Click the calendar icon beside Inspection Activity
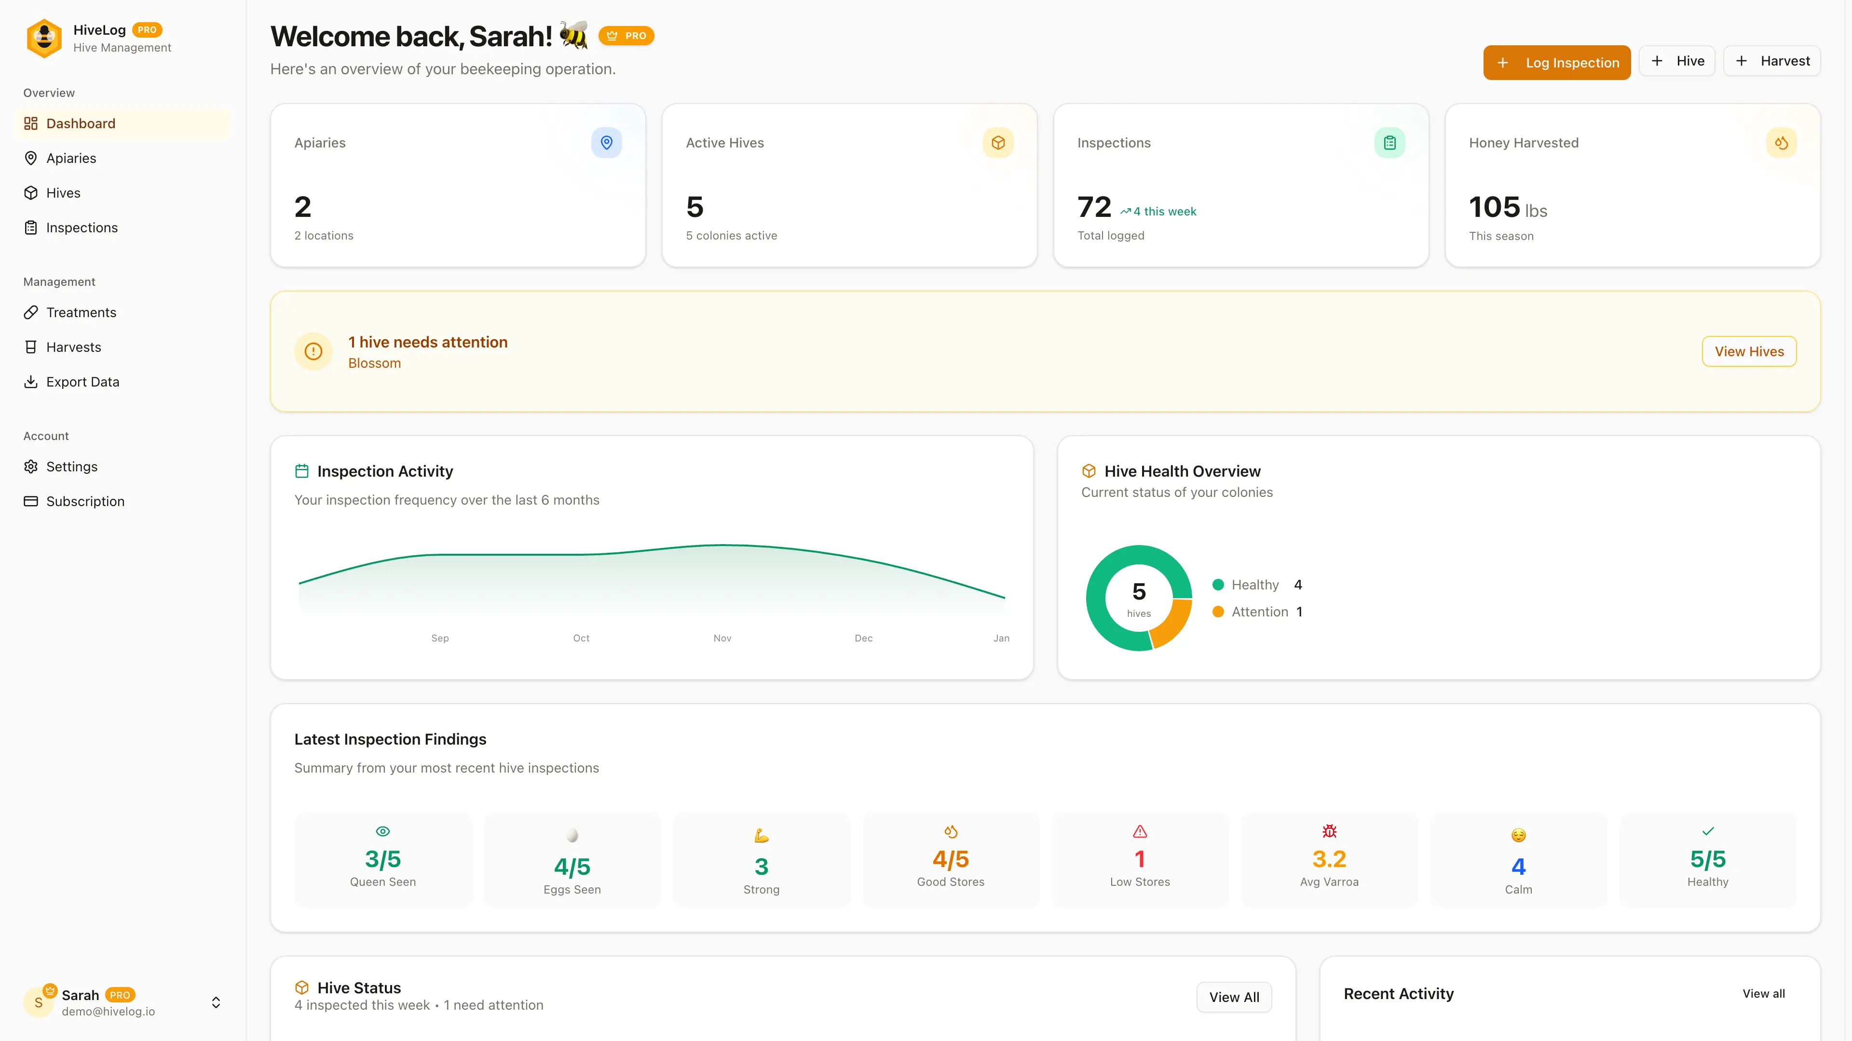 coord(303,470)
